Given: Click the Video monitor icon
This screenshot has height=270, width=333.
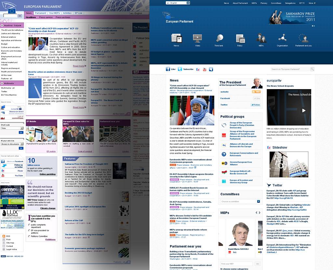Looking at the screenshot, I should click(197, 38).
